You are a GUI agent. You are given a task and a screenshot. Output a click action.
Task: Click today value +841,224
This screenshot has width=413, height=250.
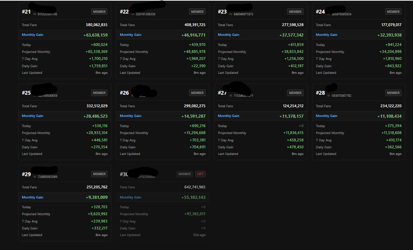pos(394,45)
